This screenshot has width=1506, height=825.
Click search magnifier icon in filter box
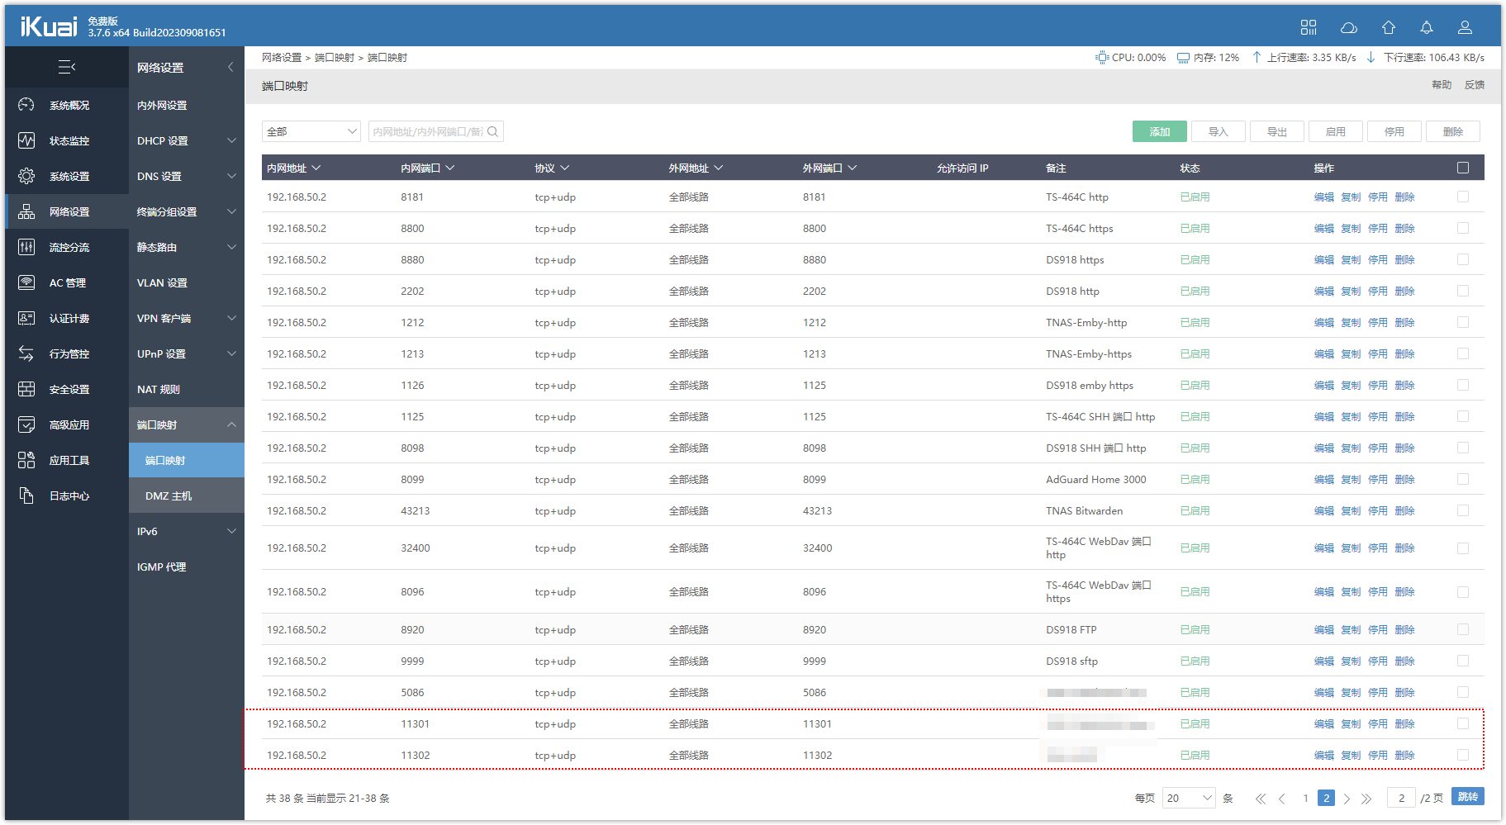[493, 131]
